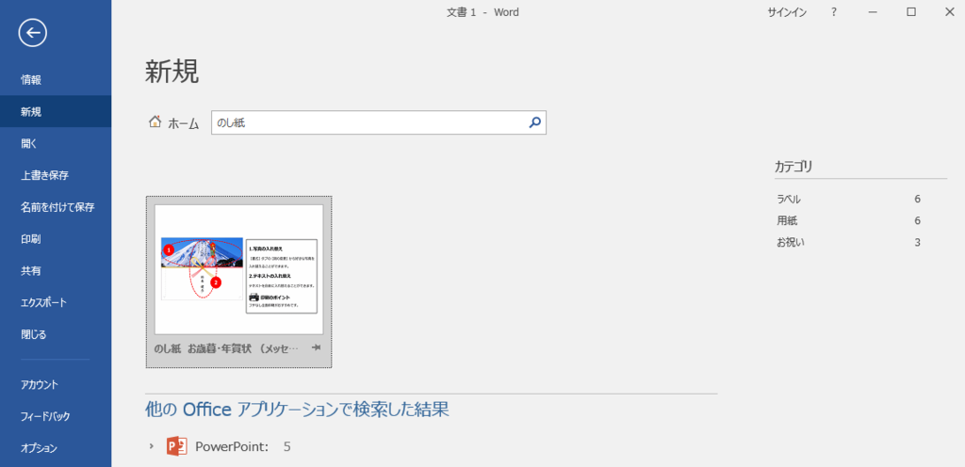Viewport: 965px width, 467px height.
Task: Click the home house icon
Action: click(x=155, y=121)
